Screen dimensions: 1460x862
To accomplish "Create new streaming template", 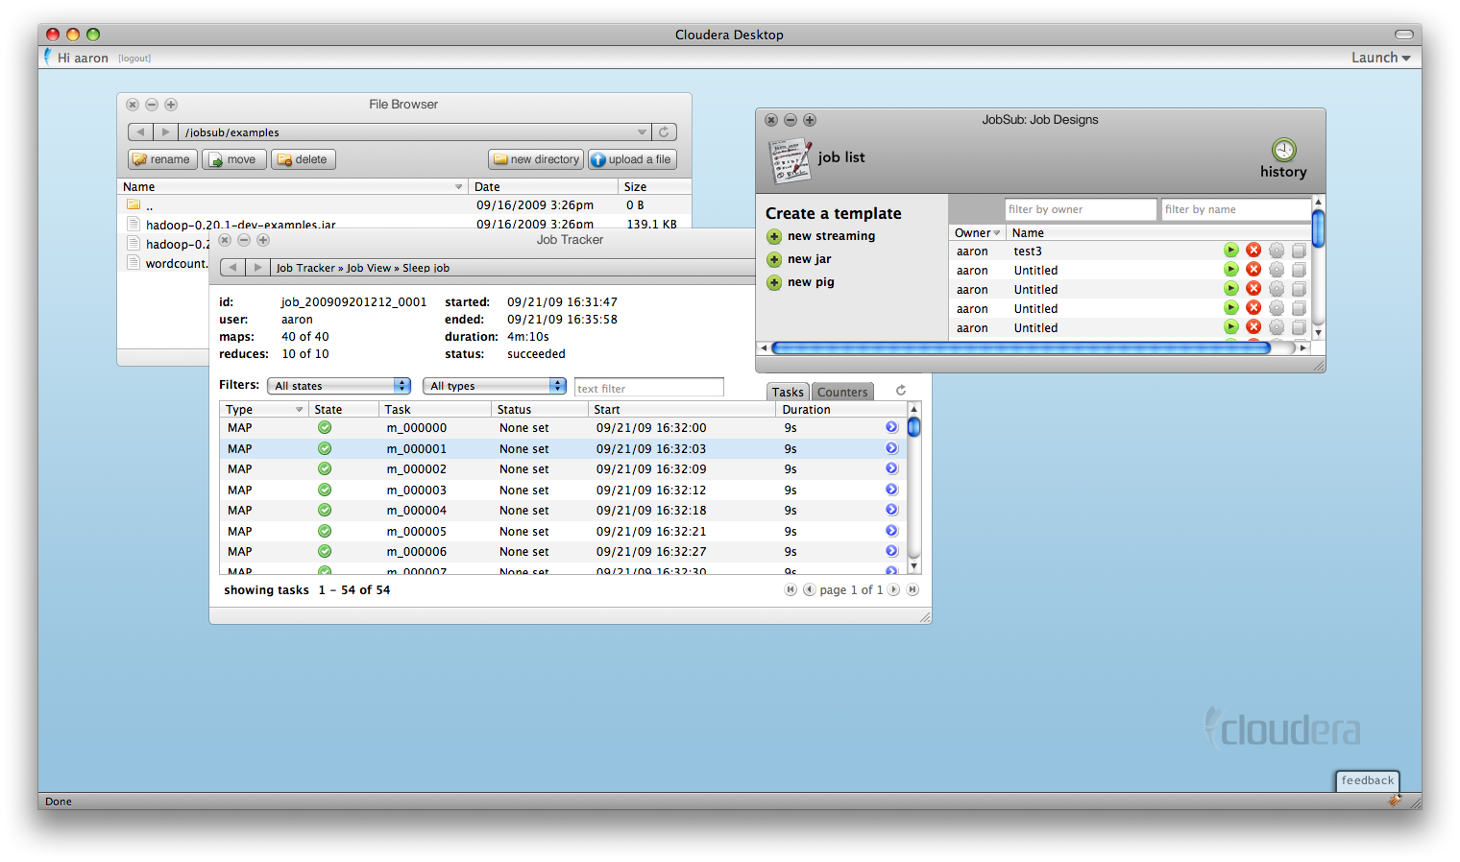I will [831, 236].
